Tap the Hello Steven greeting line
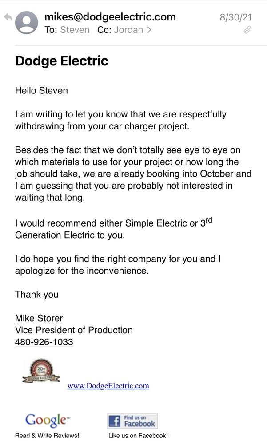Viewport: 267px width, 445px height. 41,91
